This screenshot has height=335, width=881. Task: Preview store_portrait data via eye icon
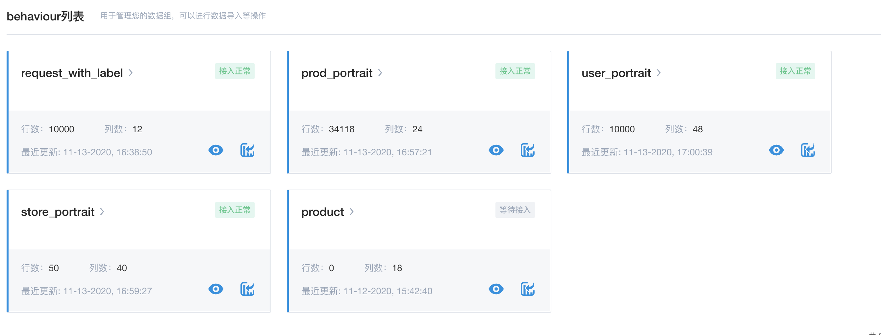[216, 289]
